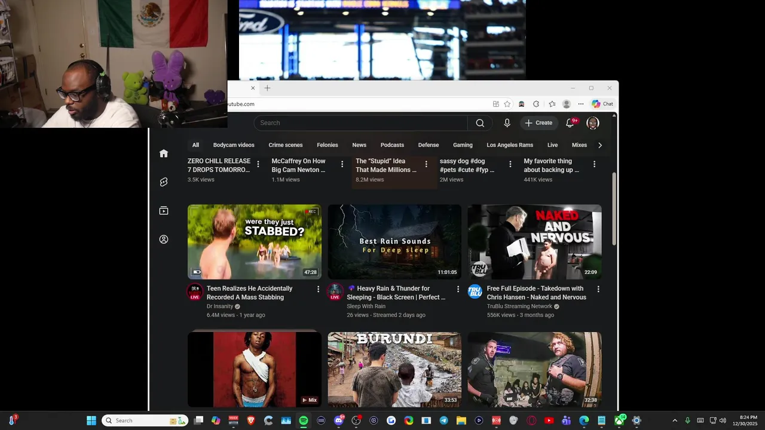
Task: Open the split screen icon in the address bar
Action: click(x=496, y=104)
